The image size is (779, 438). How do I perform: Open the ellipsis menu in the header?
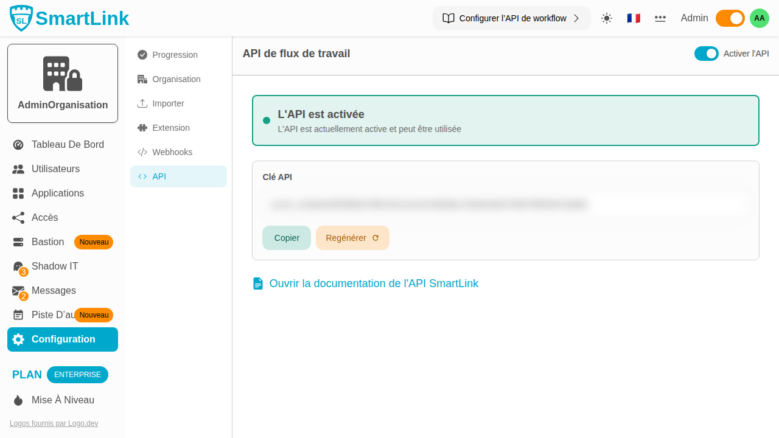660,18
